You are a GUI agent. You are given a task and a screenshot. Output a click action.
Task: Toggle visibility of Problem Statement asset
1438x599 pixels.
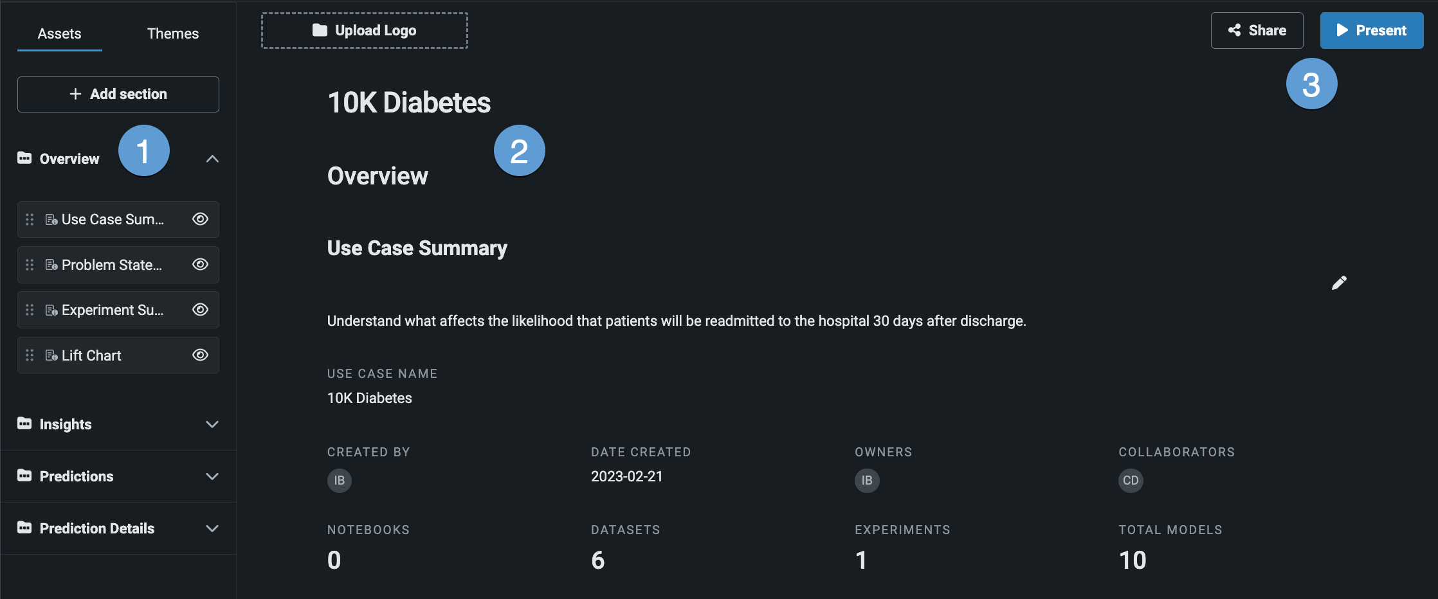200,265
